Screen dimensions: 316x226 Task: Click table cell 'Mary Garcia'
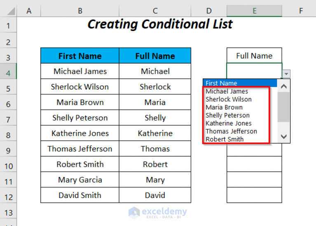click(x=80, y=180)
